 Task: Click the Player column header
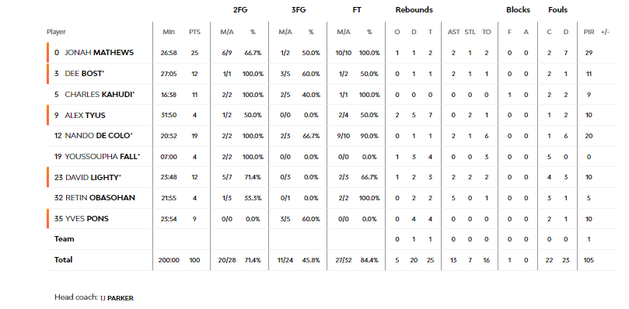56,32
